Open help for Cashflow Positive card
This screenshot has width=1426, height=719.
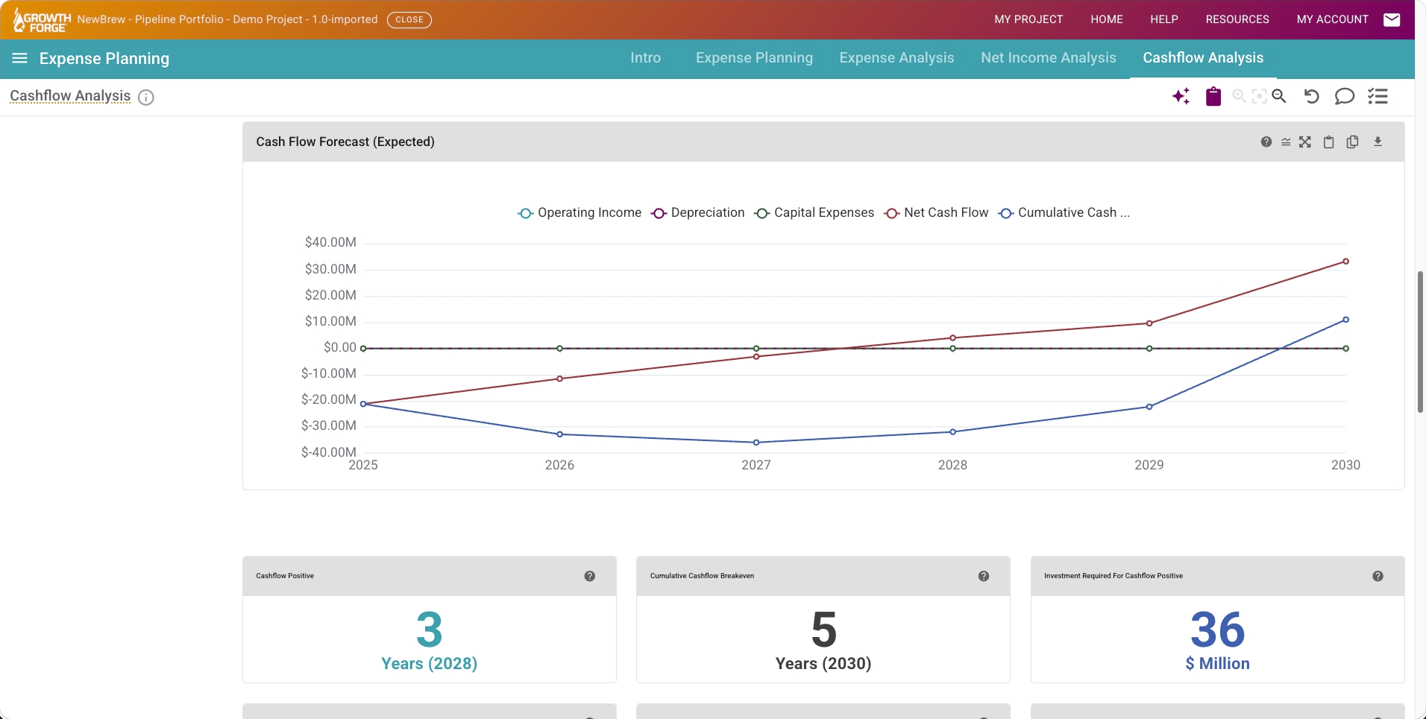(590, 576)
